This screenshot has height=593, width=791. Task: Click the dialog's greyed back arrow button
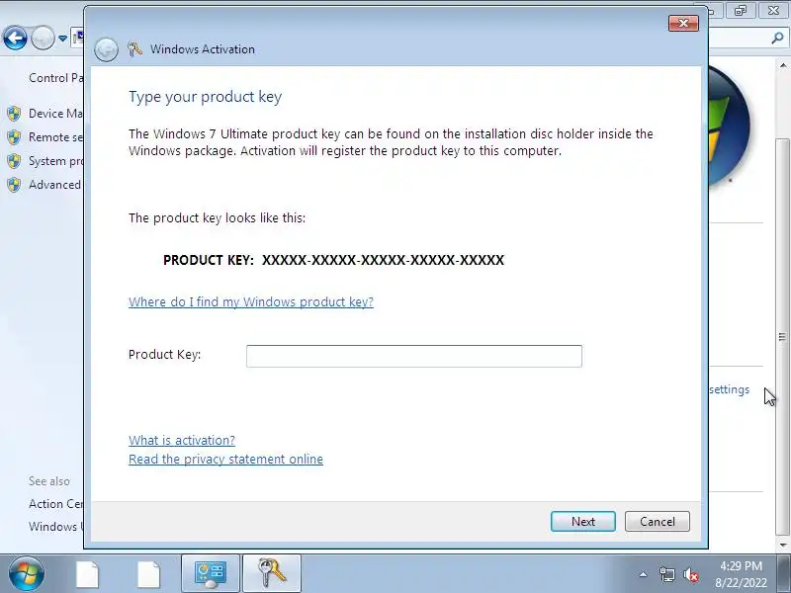pos(106,49)
